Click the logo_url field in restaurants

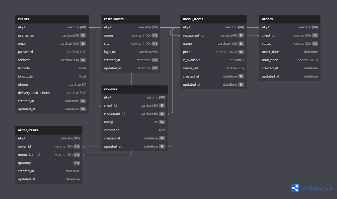[x=131, y=52]
